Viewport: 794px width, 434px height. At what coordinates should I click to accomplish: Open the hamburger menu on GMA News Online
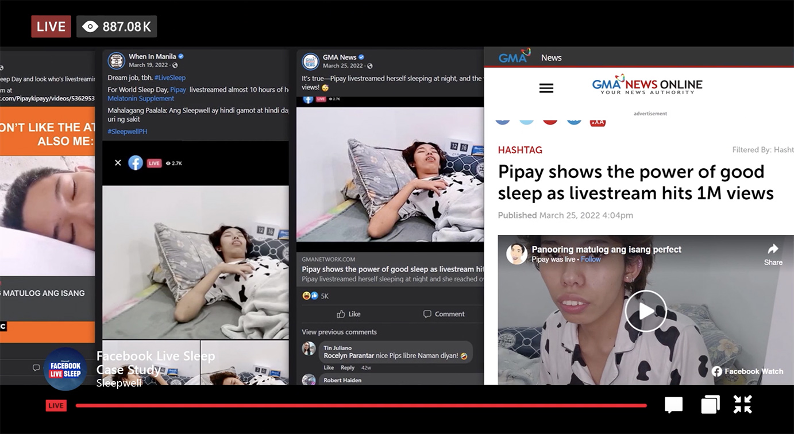point(546,88)
